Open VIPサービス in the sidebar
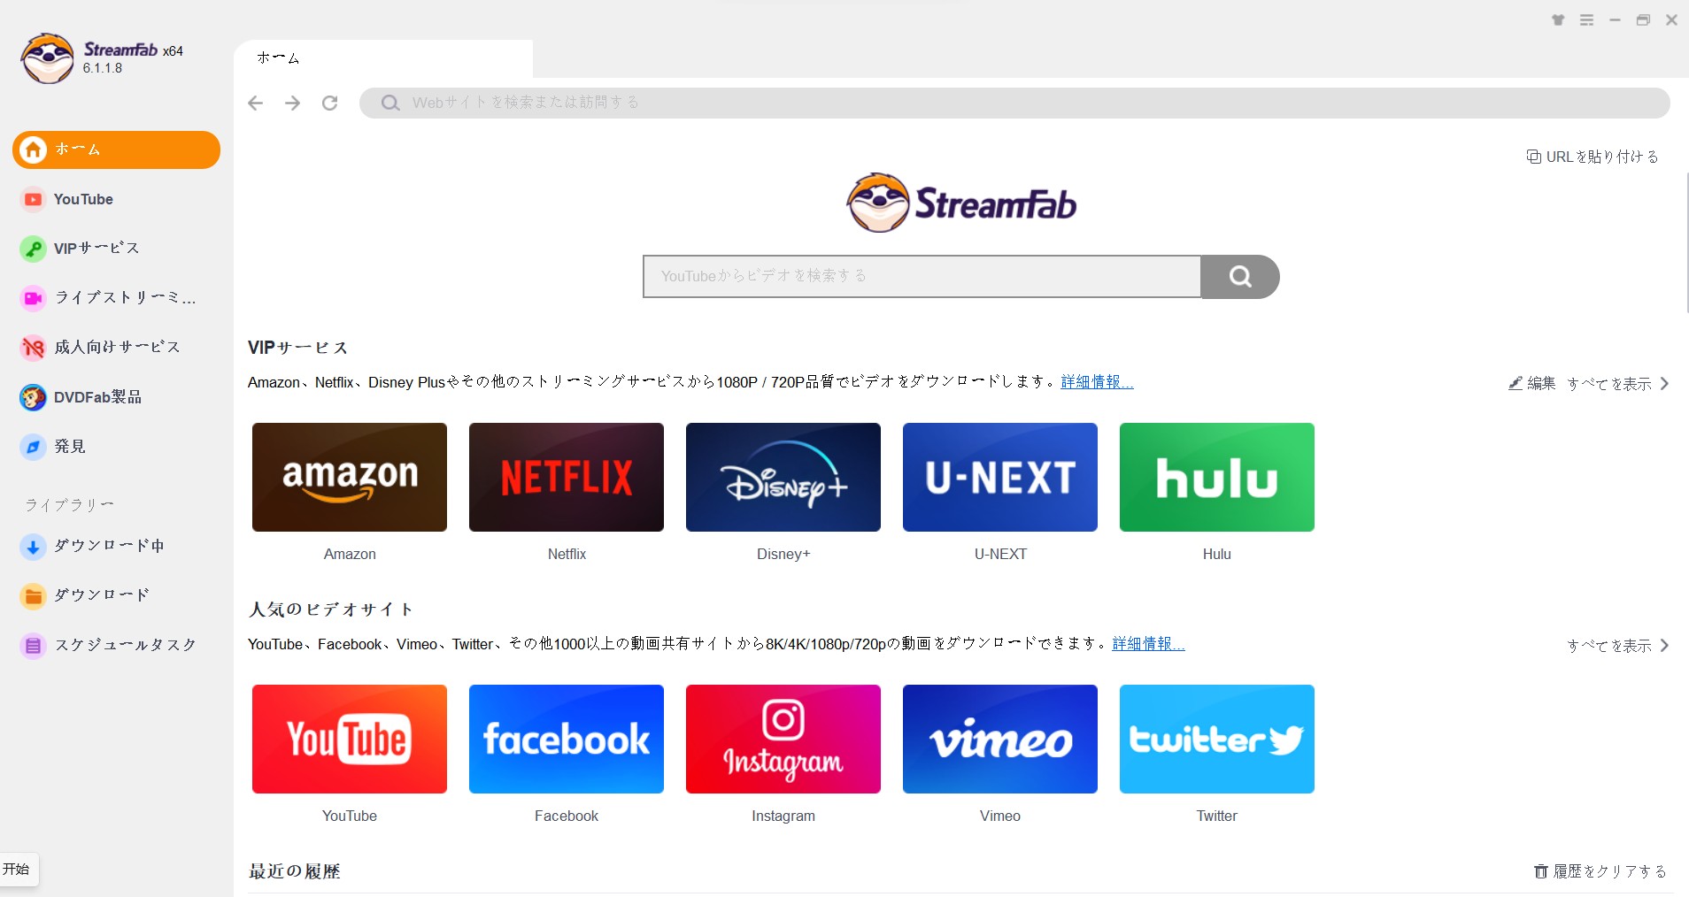The width and height of the screenshot is (1689, 897). [80, 249]
